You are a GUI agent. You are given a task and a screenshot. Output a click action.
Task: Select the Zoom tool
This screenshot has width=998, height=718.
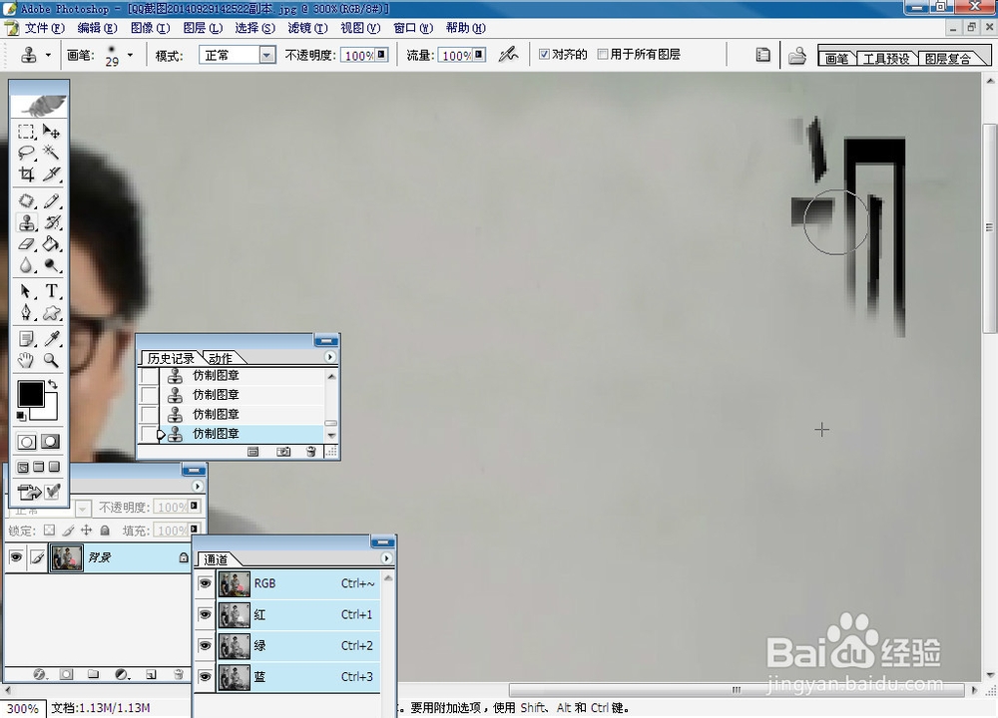(51, 361)
